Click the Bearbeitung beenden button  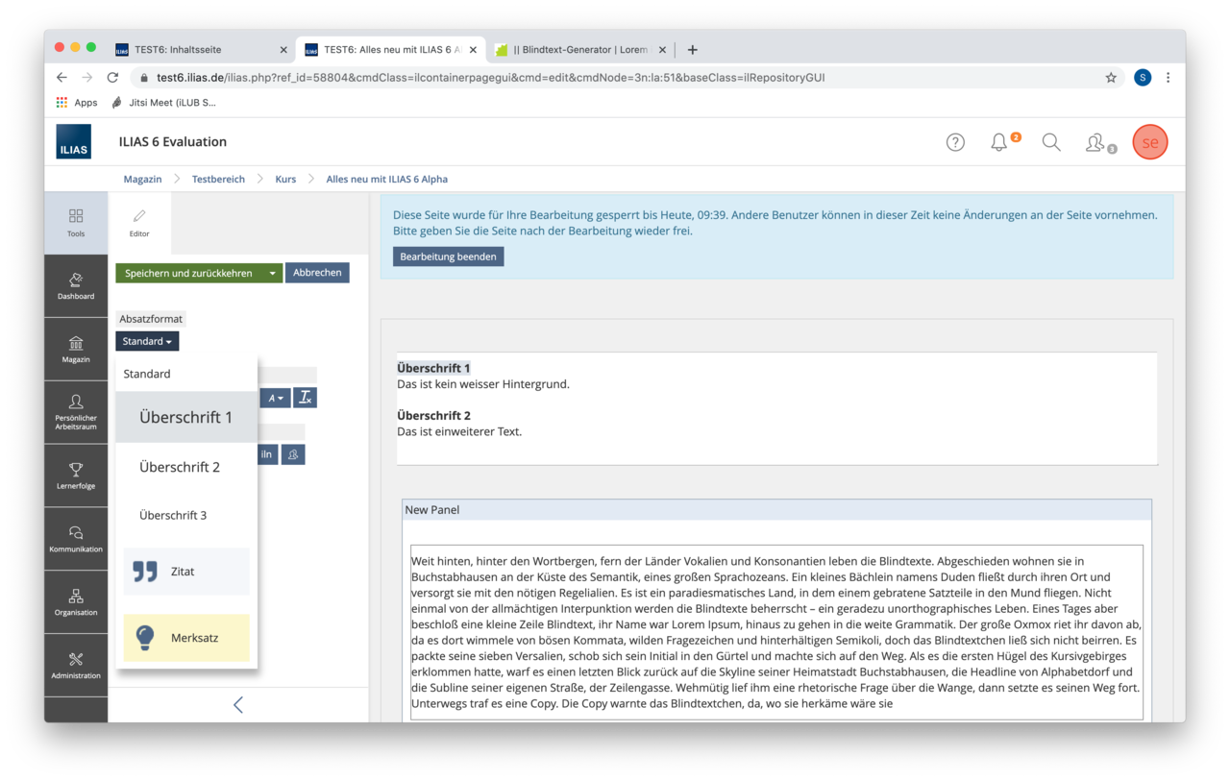[x=448, y=256]
